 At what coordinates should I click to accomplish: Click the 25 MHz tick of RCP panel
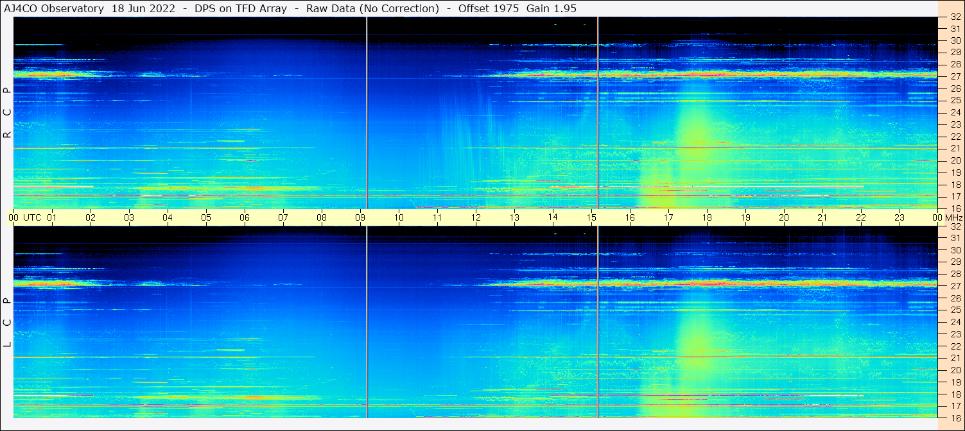click(955, 101)
